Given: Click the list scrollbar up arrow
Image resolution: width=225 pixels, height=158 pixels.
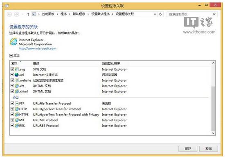Looking at the screenshot, I should tap(213, 63).
